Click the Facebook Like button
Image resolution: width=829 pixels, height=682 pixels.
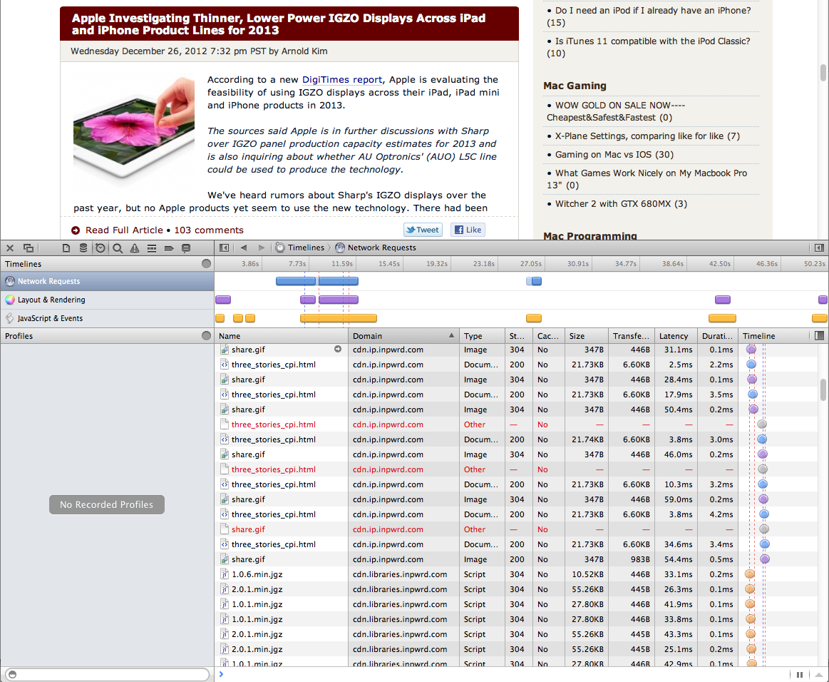coord(468,230)
